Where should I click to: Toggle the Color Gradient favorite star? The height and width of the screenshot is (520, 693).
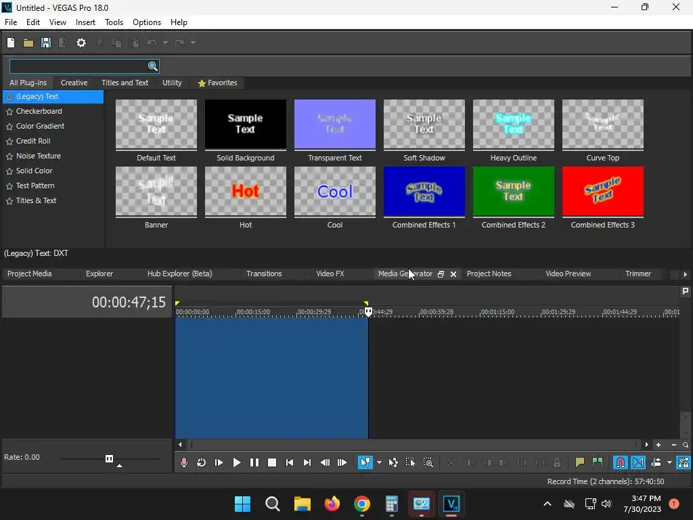pos(9,127)
